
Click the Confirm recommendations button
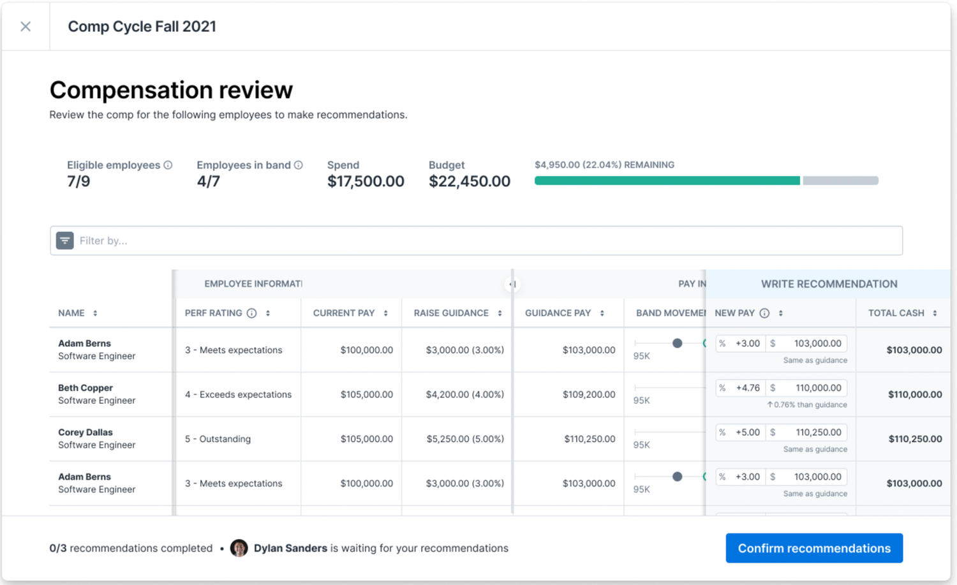[814, 548]
